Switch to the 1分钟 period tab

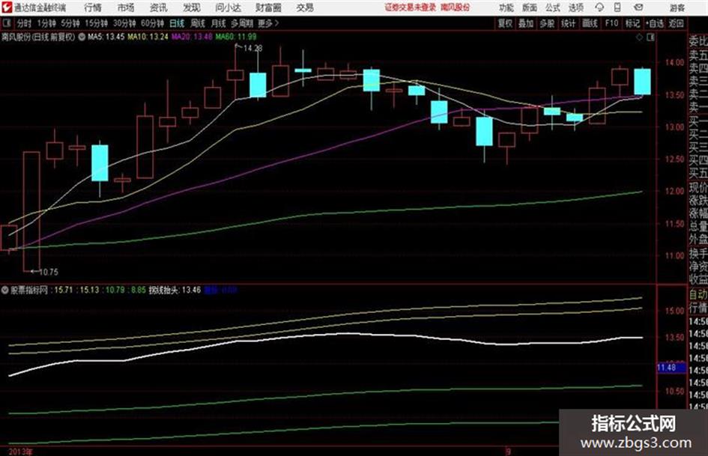click(46, 23)
